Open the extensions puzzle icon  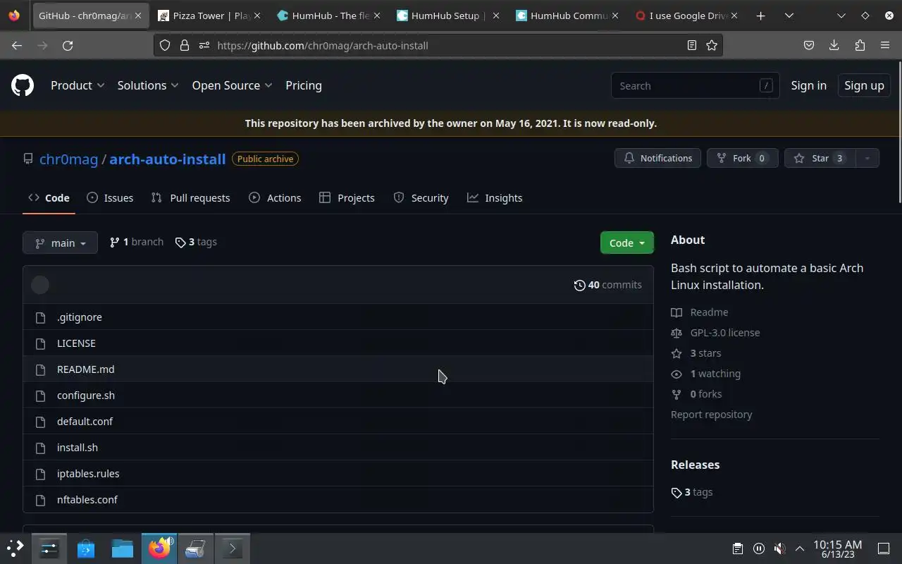point(860,45)
